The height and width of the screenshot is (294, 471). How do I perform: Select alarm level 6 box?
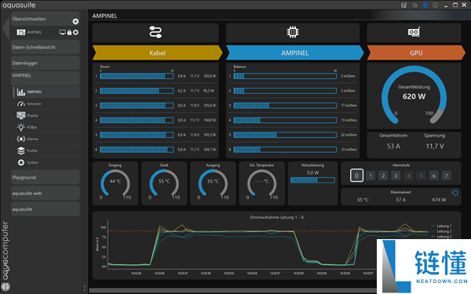click(x=434, y=176)
